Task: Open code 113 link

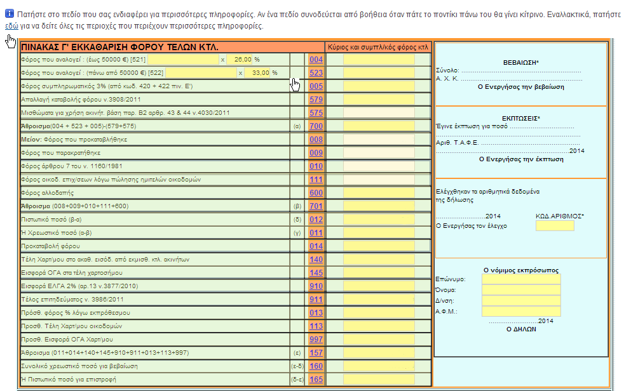Action: pos(316,326)
